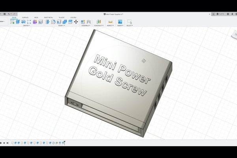This screenshot has width=237, height=158.
Task: Click the round clock icon beside the bell
Action: coord(228,14)
